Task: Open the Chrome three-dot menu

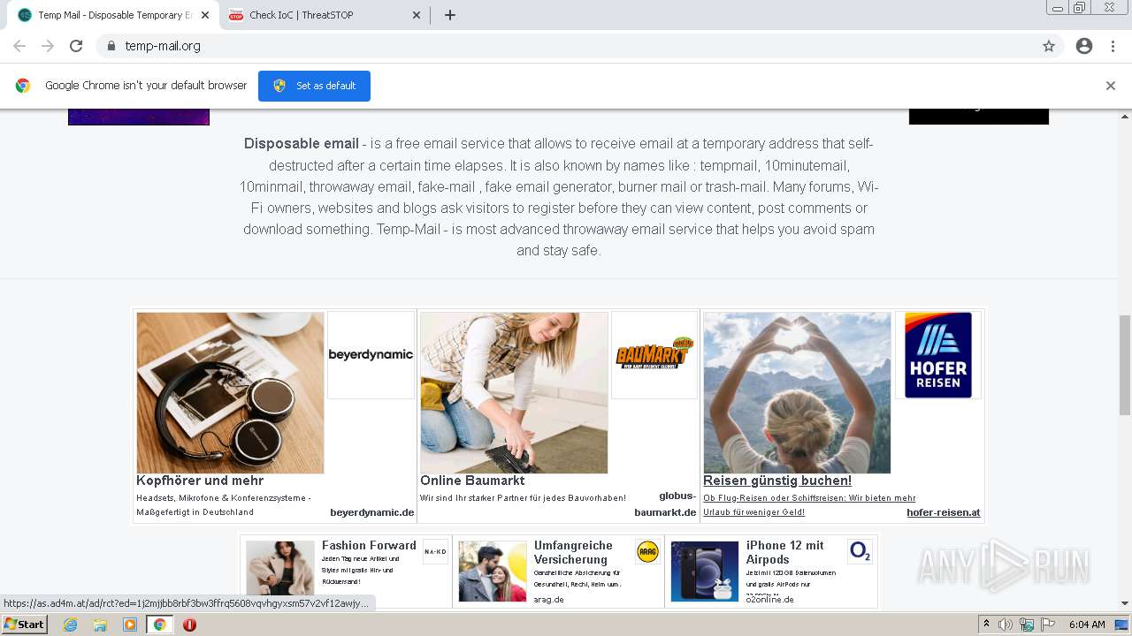Action: click(1113, 46)
